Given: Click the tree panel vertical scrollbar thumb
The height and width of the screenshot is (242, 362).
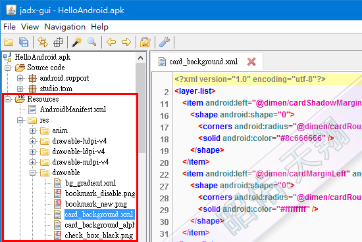Looking at the screenshot, I should coord(141,108).
